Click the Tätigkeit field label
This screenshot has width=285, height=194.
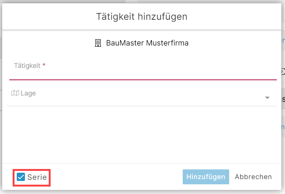tap(27, 66)
